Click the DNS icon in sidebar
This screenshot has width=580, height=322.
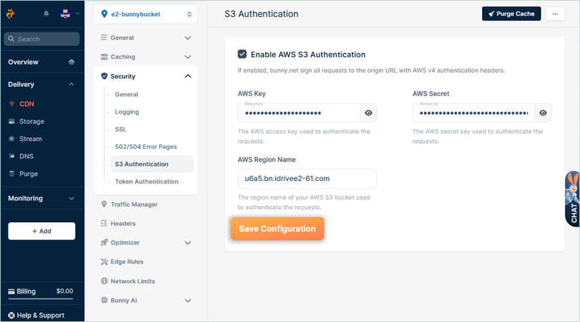point(12,156)
